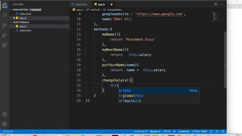The width and height of the screenshot is (242, 136).
Task: Click the myNextName method definition
Action: (112, 49)
